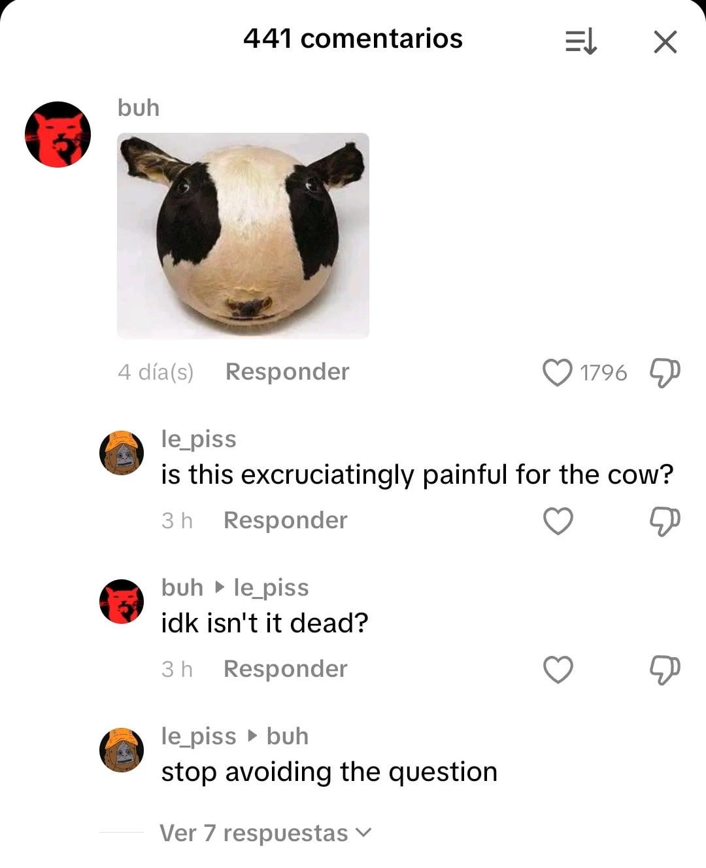The width and height of the screenshot is (706, 868).
Task: Open le_piss username above painful comment
Action: pyautogui.click(x=199, y=439)
